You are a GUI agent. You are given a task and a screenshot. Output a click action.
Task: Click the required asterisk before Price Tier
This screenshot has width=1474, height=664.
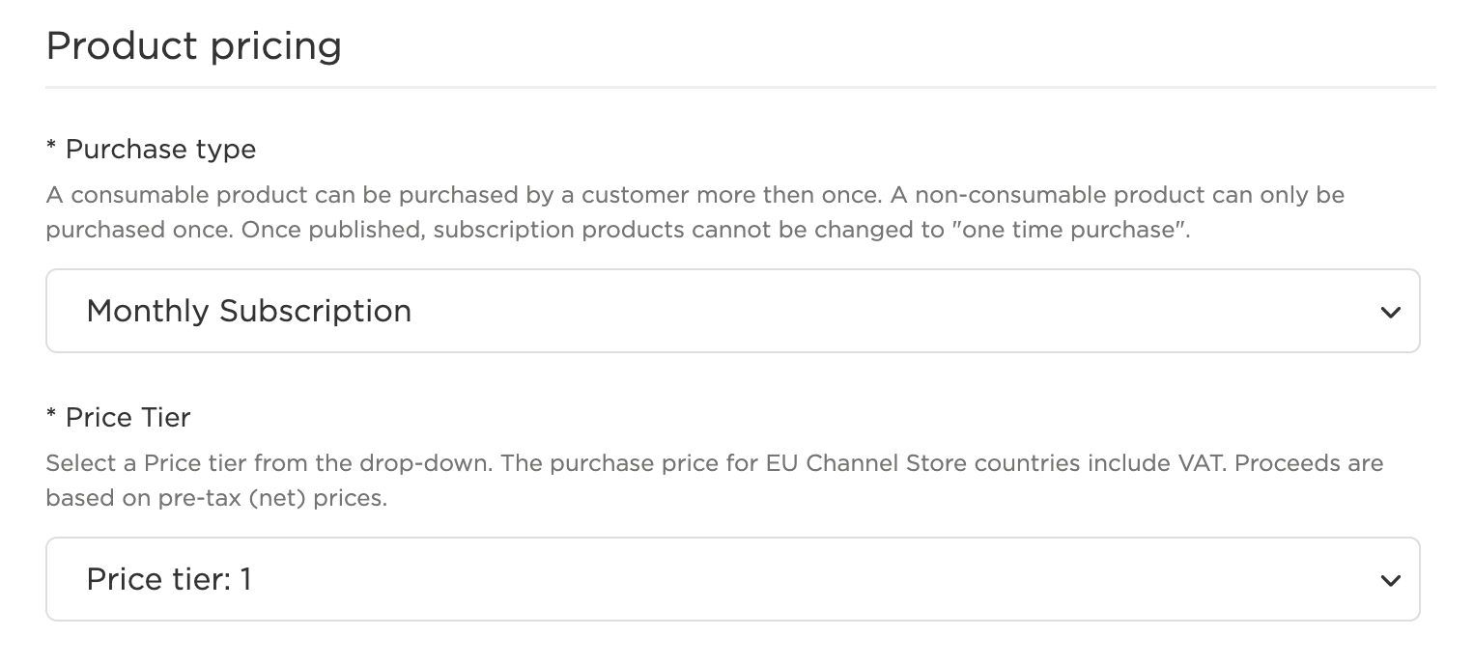[51, 414]
